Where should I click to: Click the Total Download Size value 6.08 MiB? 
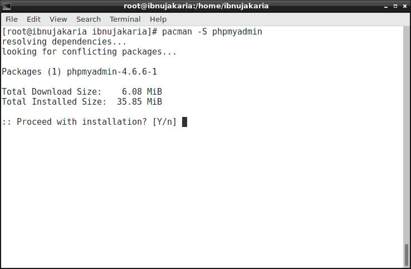142,92
